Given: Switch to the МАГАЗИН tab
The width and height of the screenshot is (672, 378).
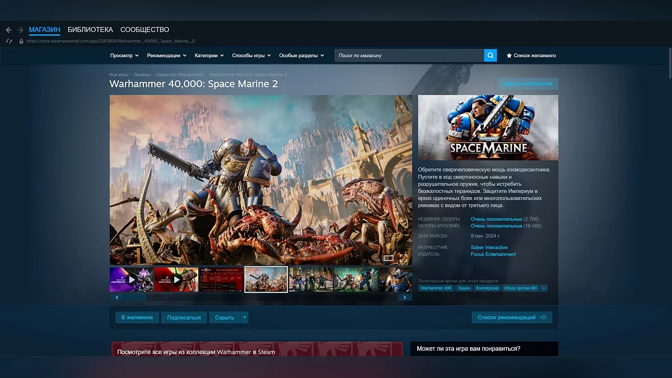Looking at the screenshot, I should [x=44, y=30].
